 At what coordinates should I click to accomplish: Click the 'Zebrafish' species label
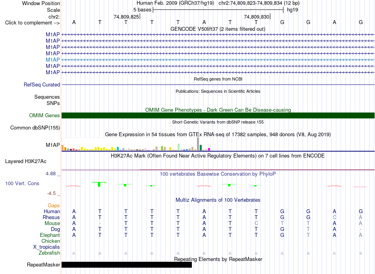49,253
